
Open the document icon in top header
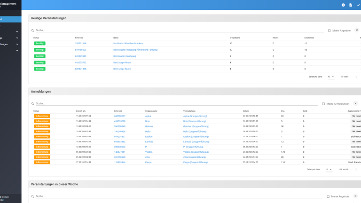[x=351, y=5]
